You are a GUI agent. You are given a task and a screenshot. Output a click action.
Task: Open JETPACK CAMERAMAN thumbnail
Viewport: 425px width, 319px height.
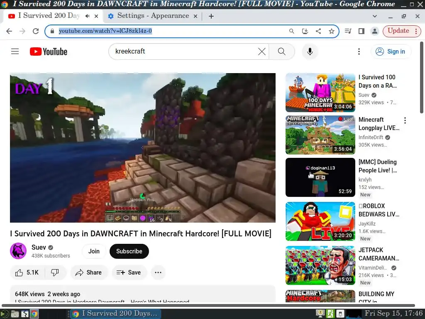click(x=320, y=265)
